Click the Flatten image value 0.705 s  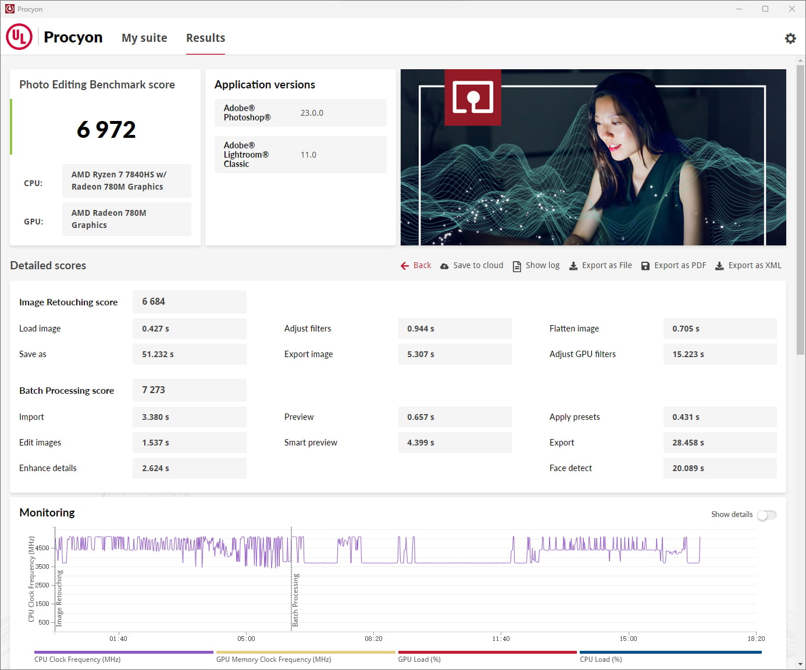[x=720, y=329]
